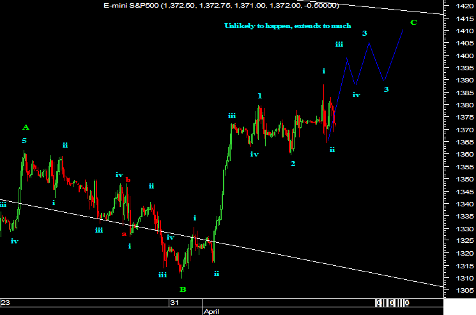Image resolution: width=476 pixels, height=315 pixels.
Task: Click the 1355 price axis label
Action: tap(464, 167)
